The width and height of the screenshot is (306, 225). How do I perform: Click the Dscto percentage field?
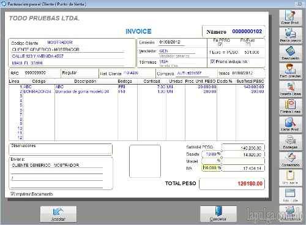[212, 154]
